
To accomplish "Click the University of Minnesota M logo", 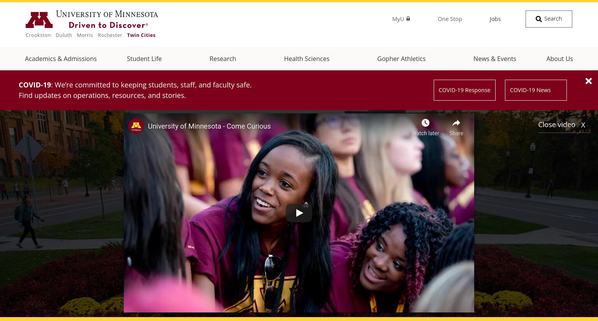I will click(39, 20).
